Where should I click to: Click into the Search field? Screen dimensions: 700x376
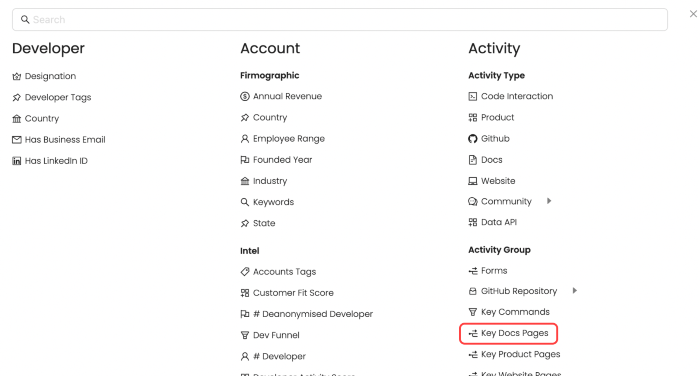[x=340, y=20]
